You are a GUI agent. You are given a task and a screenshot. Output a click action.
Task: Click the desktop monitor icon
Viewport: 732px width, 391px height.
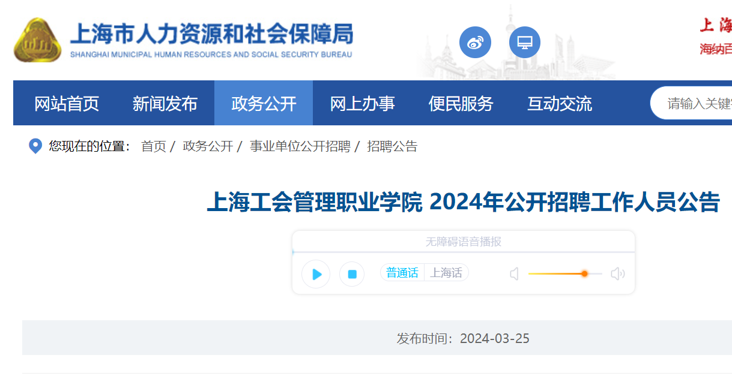click(x=525, y=43)
